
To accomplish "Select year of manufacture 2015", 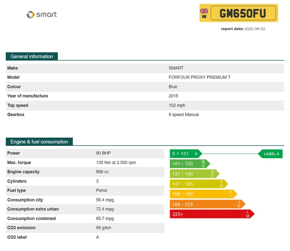I will coord(173,96).
